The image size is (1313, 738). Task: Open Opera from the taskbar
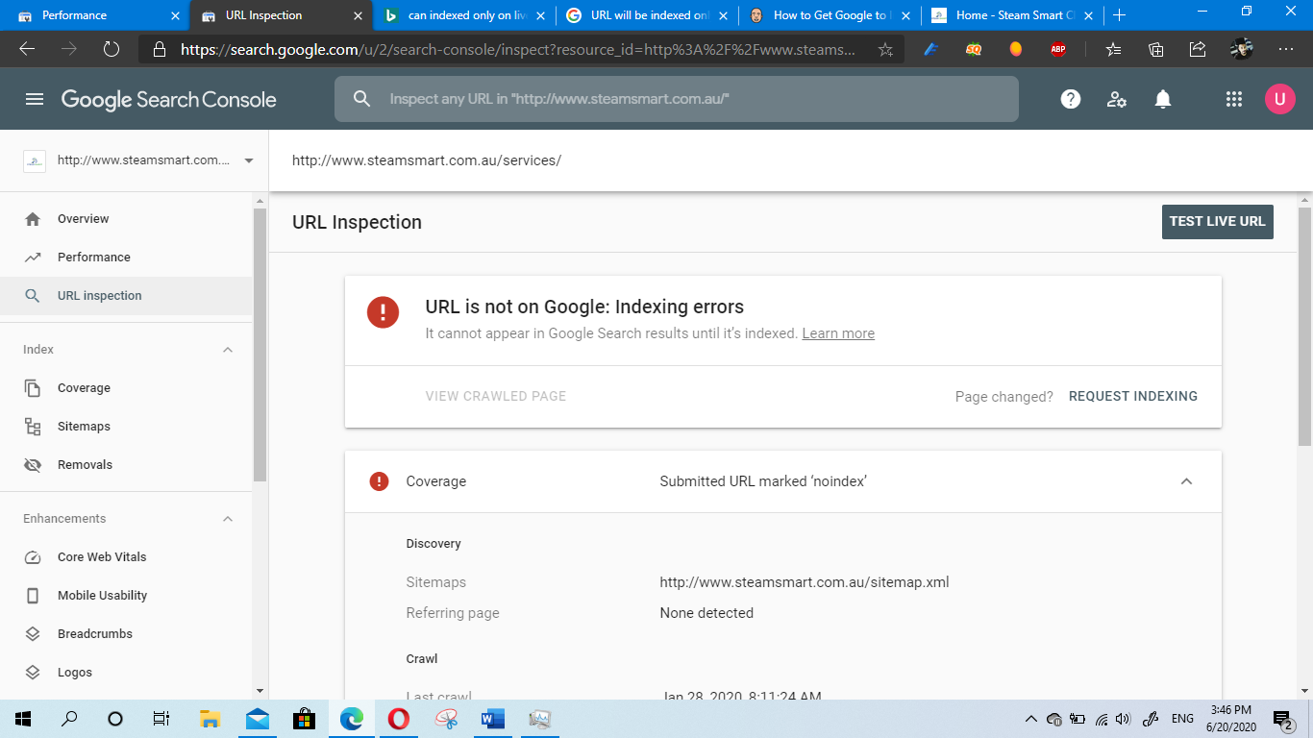tap(398, 719)
